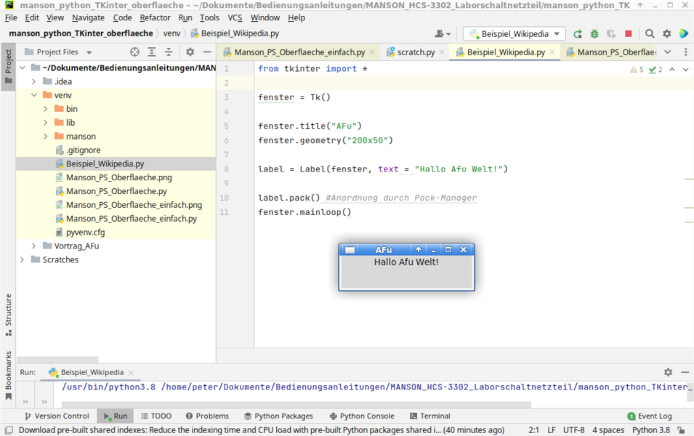This screenshot has width=694, height=436.
Task: Click Project tree horizontal scrollbar
Action: coord(57,360)
